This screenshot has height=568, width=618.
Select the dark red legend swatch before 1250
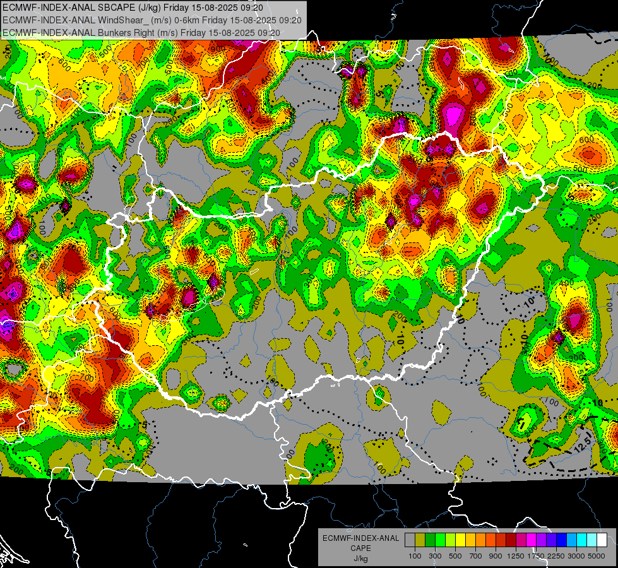click(x=511, y=540)
